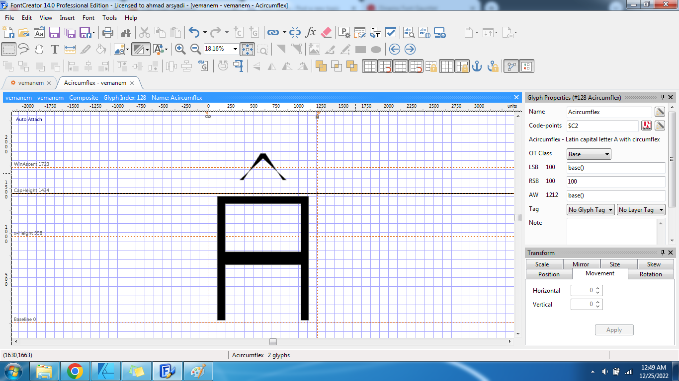The width and height of the screenshot is (679, 381).
Task: Toggle contour point mode button
Action: [x=511, y=66]
